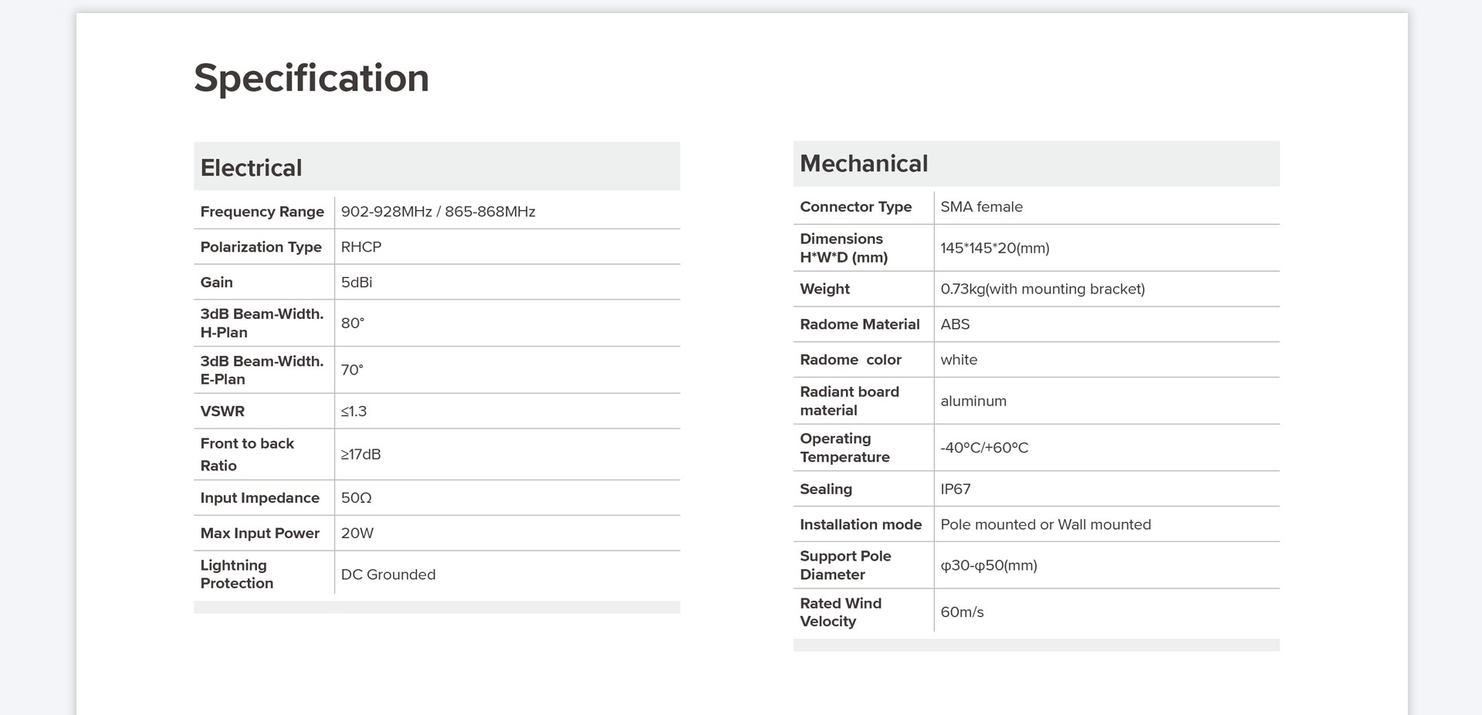This screenshot has height=715, width=1482.
Task: Select the Frequency Range value 902-928MHz
Action: coord(386,212)
